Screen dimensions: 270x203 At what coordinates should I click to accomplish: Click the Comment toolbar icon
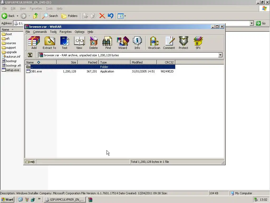pyautogui.click(x=169, y=43)
